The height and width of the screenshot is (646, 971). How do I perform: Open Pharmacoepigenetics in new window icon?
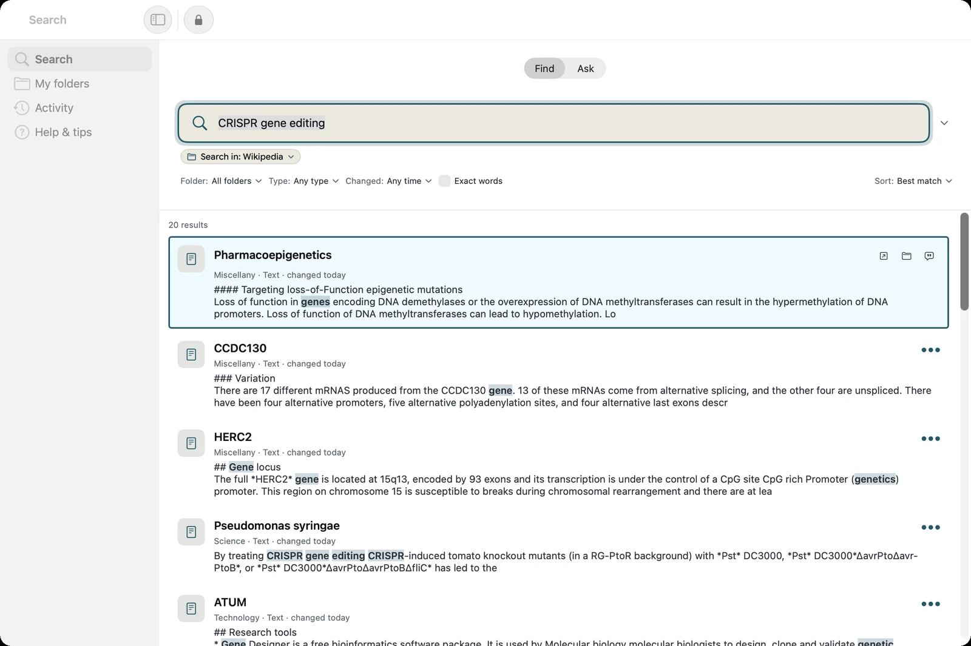pos(884,256)
